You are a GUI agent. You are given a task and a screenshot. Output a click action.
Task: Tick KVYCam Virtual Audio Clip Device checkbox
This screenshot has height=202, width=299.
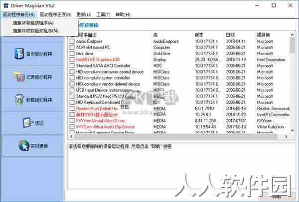click(x=72, y=127)
